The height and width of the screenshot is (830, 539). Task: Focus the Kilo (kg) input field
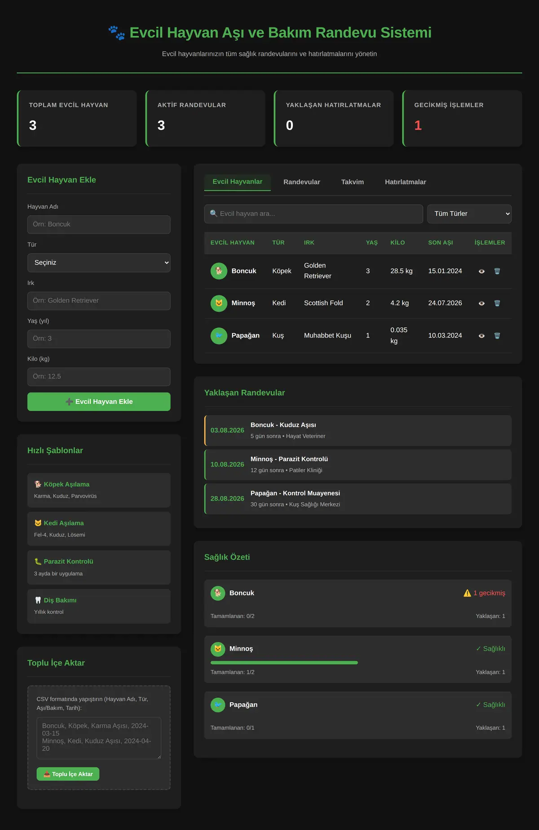[x=99, y=377]
